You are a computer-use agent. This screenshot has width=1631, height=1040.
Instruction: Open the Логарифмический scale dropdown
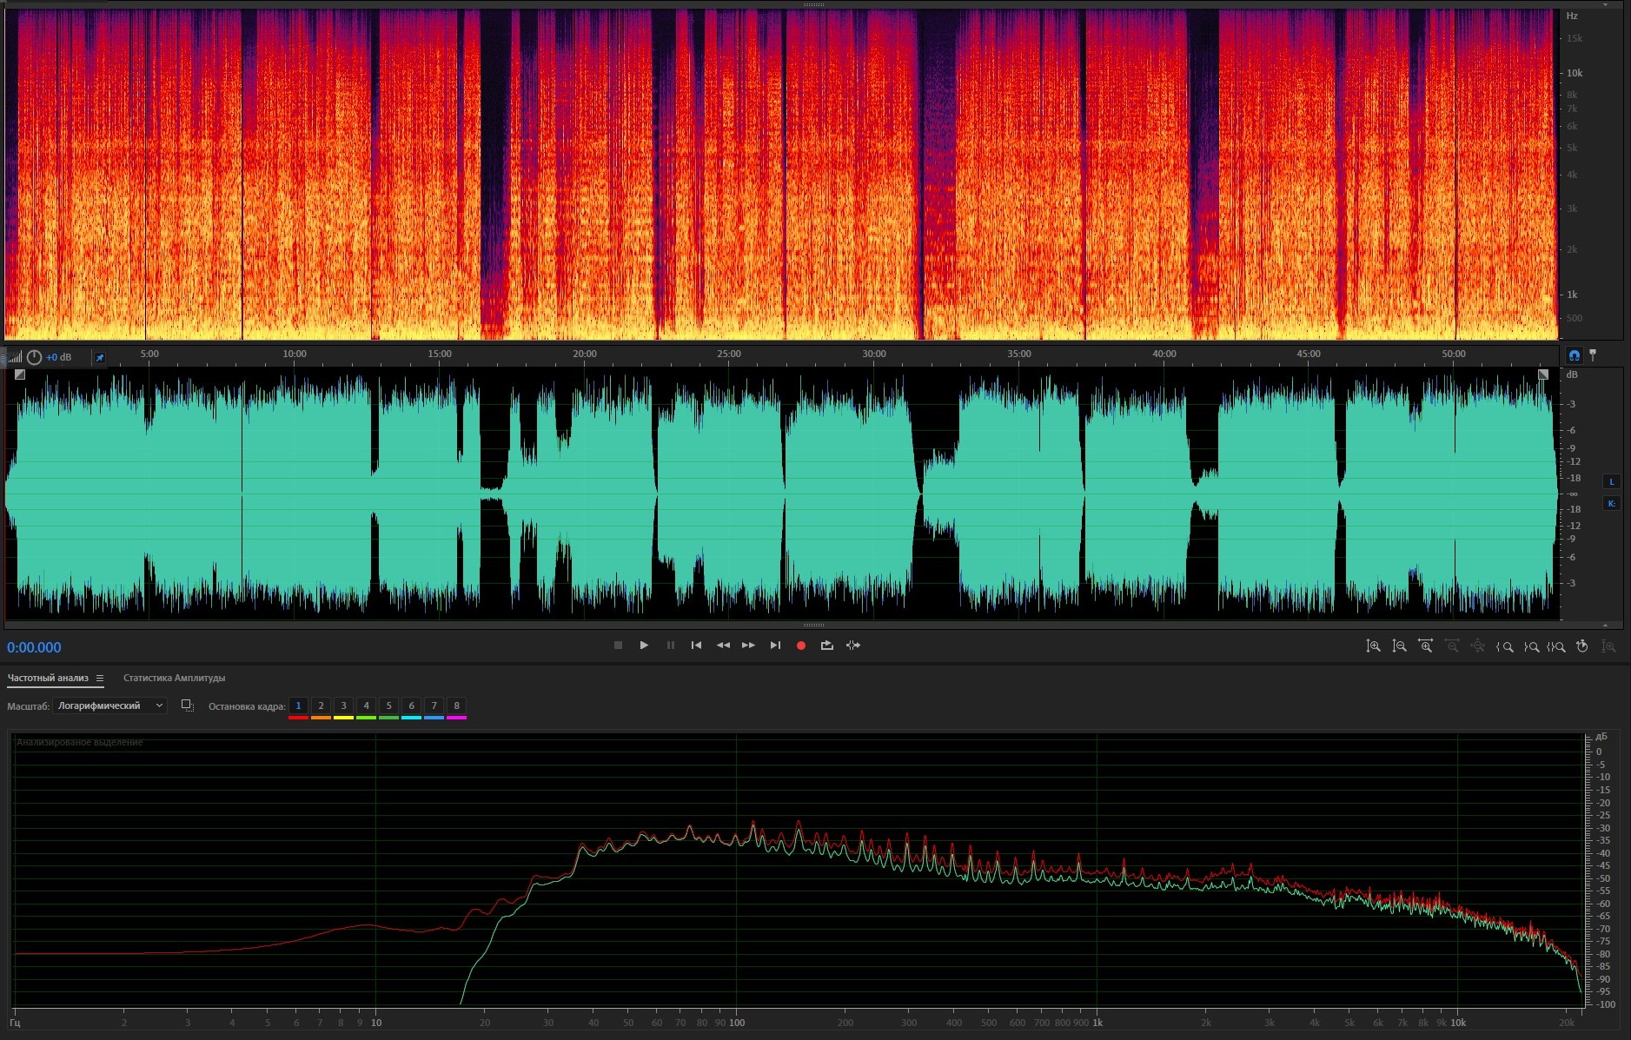[109, 705]
